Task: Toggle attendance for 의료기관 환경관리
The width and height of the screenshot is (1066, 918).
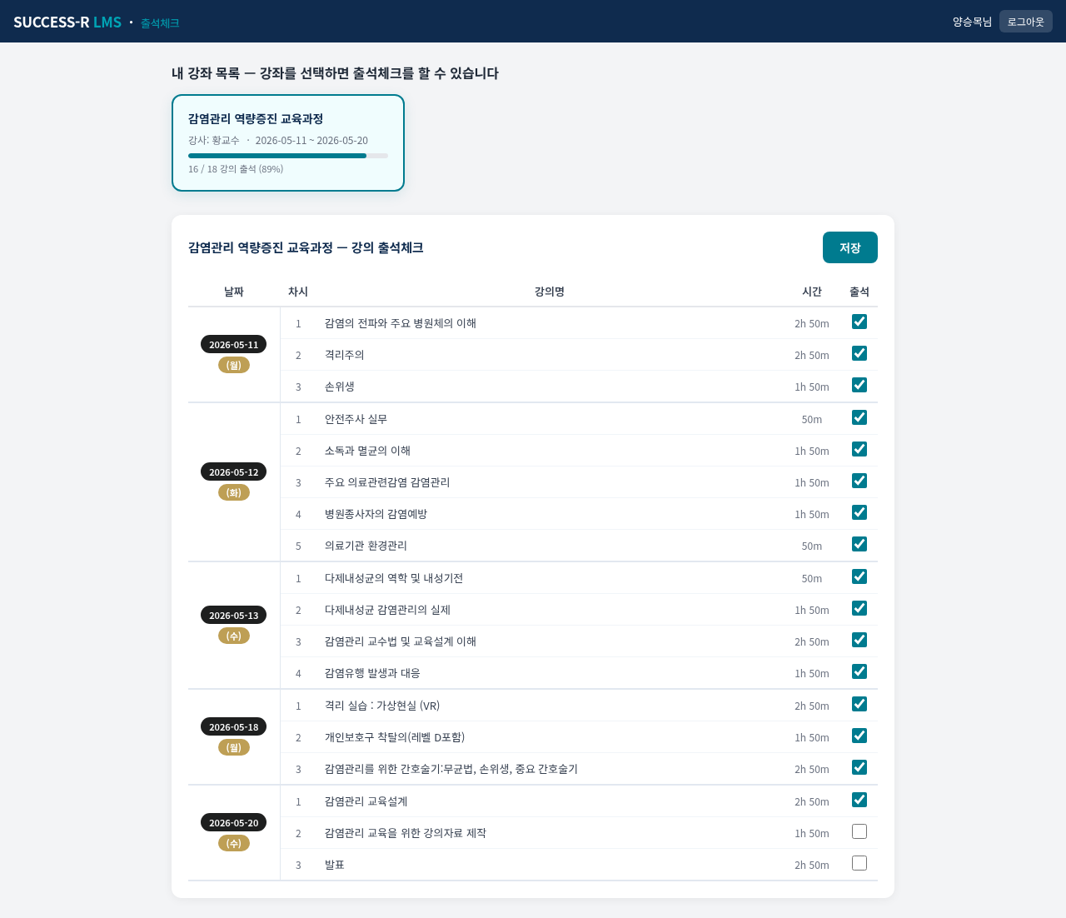Action: coord(859,544)
